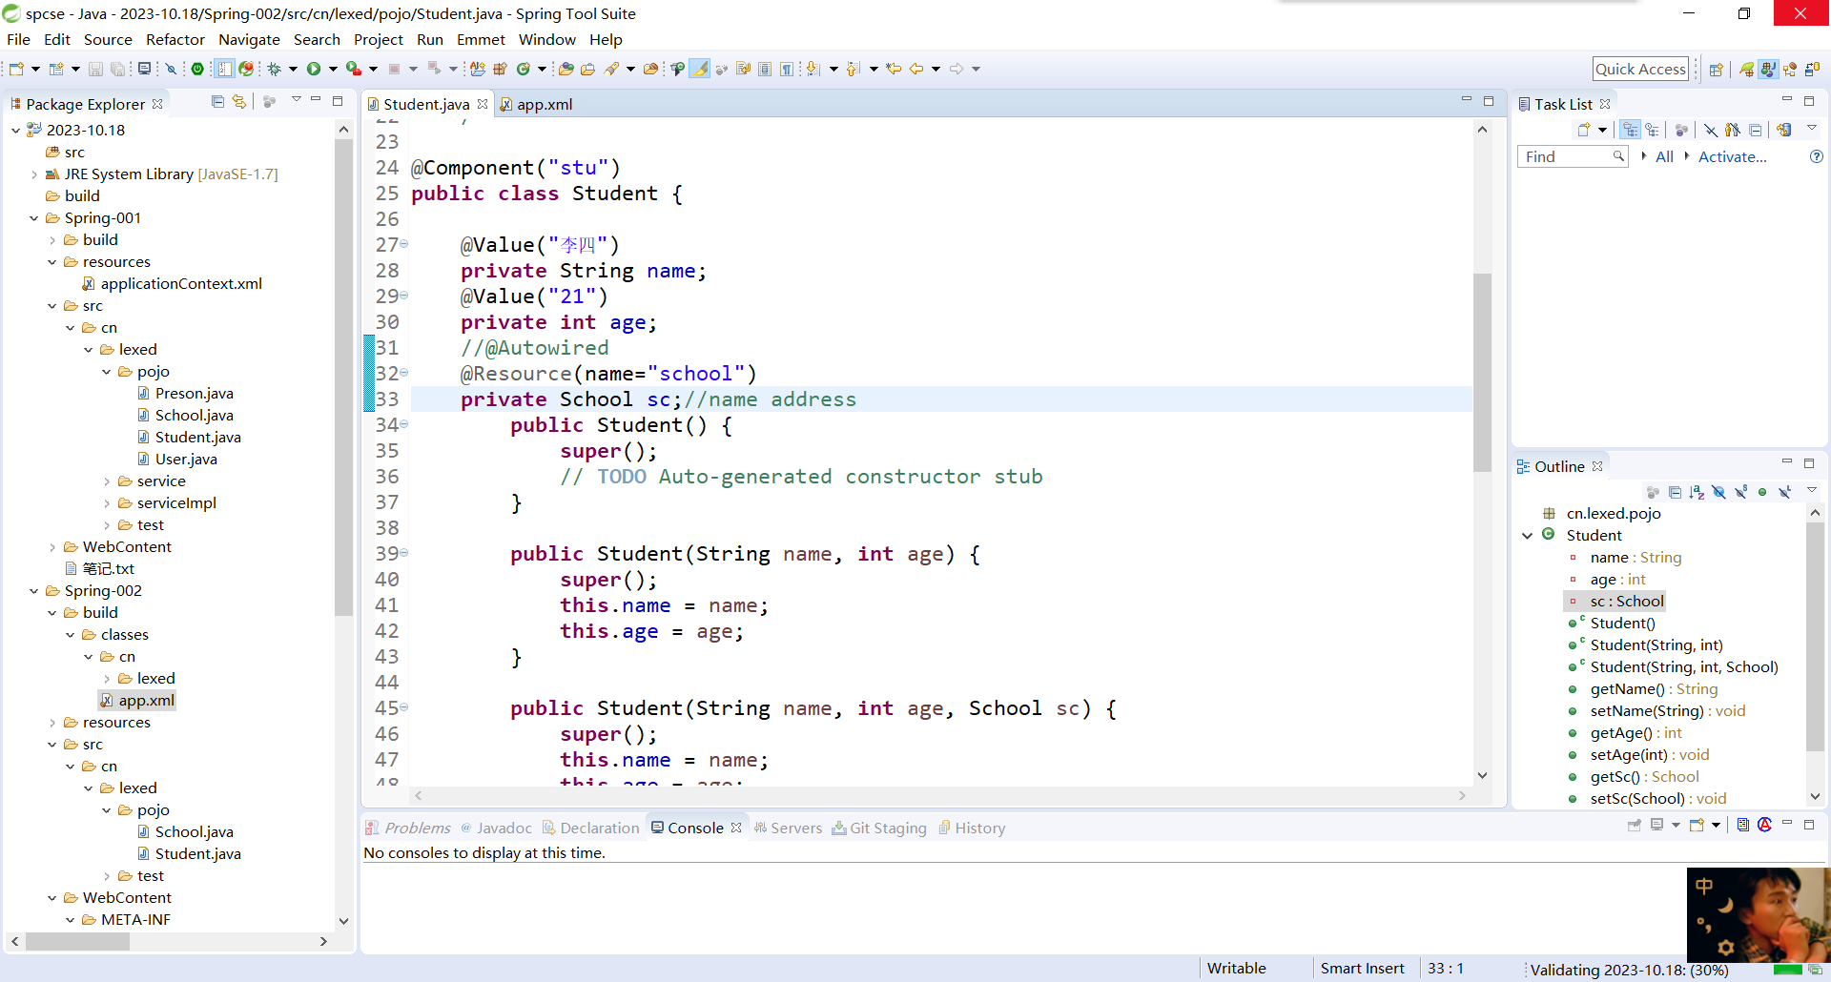Viewport: 1831px width, 982px height.
Task: Start debugging with the bug icon
Action: (274, 69)
